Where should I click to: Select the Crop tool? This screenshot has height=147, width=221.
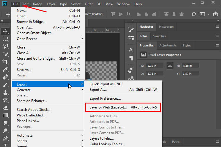5,62
